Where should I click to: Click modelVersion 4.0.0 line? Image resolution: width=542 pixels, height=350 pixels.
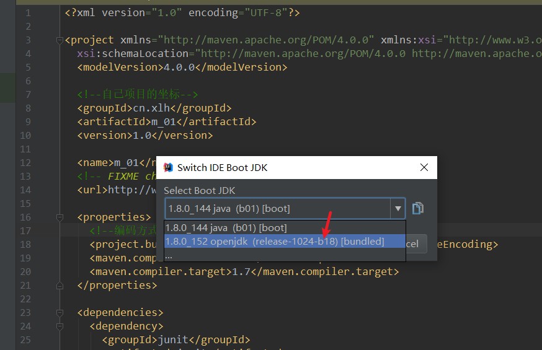point(182,67)
